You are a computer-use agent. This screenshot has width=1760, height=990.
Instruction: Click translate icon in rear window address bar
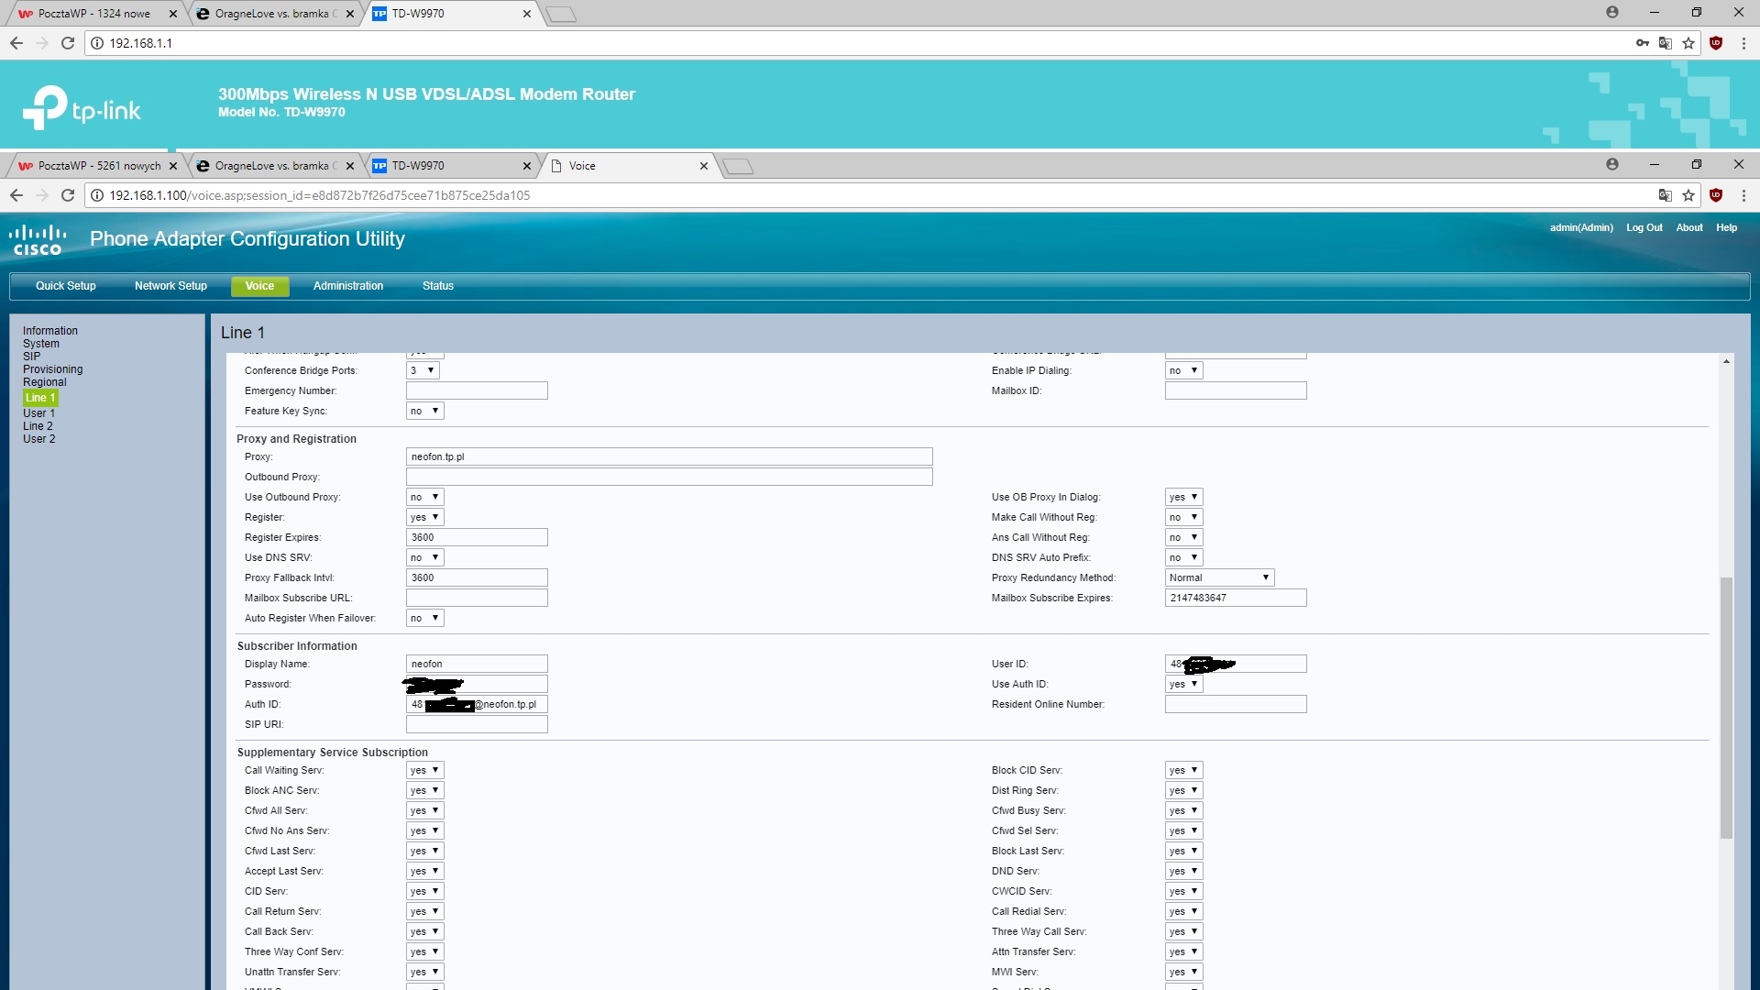(x=1666, y=43)
